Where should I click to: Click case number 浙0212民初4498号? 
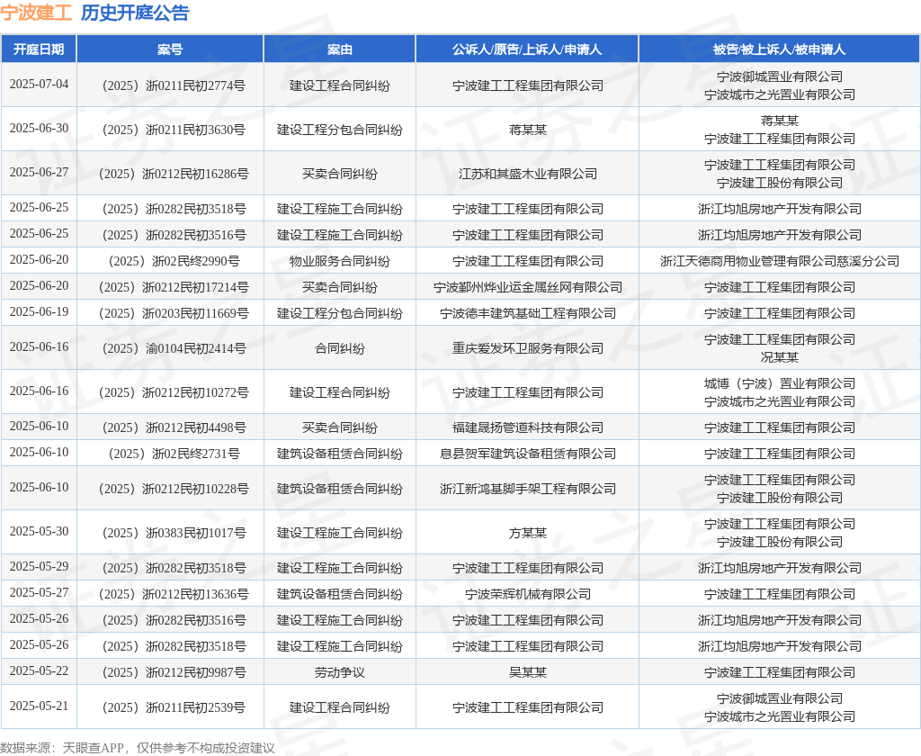(174, 428)
